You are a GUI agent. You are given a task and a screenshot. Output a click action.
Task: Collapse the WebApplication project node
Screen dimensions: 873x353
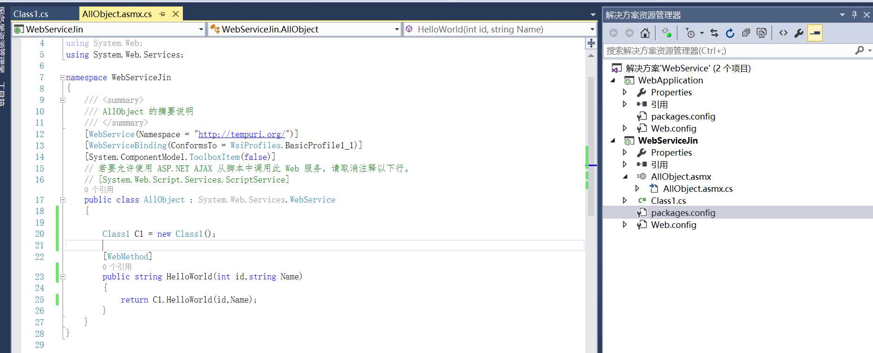pyautogui.click(x=613, y=80)
